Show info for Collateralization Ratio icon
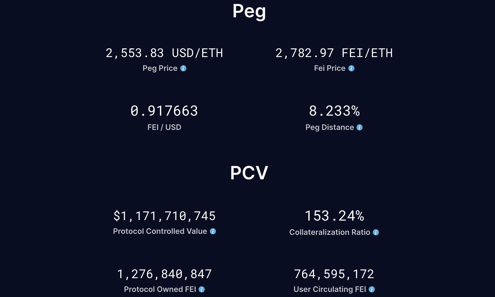The image size is (495, 297). tap(376, 232)
